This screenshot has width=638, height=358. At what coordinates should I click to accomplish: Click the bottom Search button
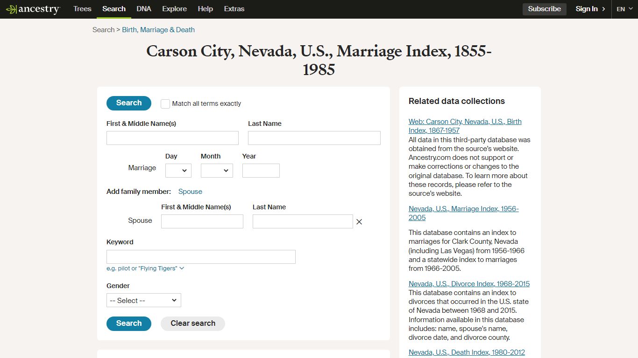129,324
